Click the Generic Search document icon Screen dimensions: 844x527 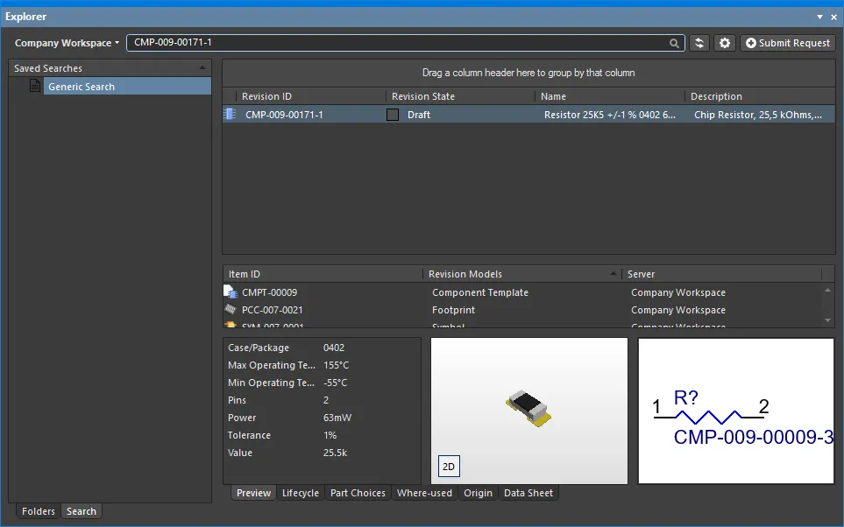coord(35,86)
